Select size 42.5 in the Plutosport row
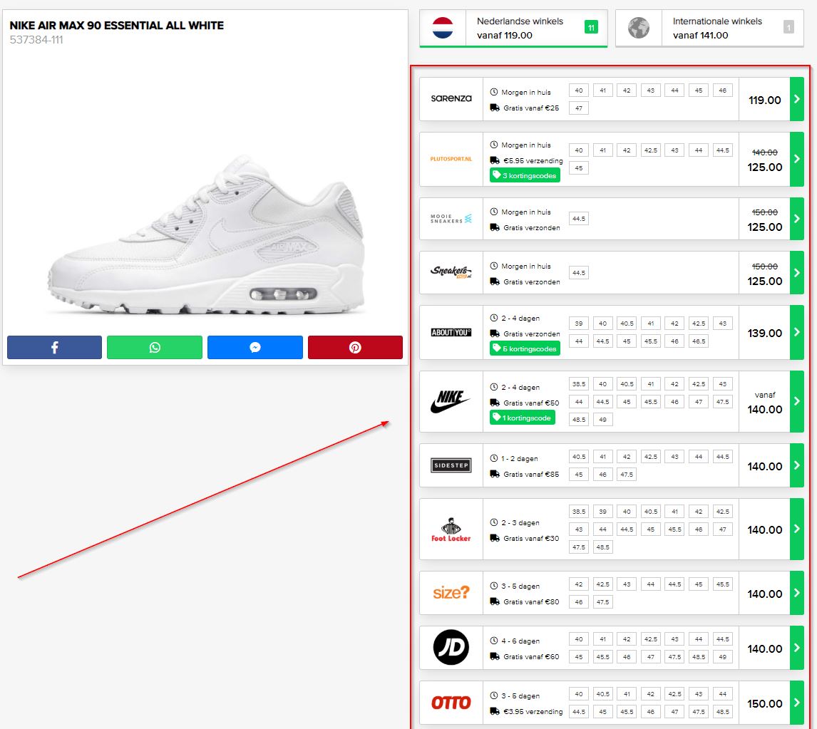817x729 pixels. pos(651,150)
